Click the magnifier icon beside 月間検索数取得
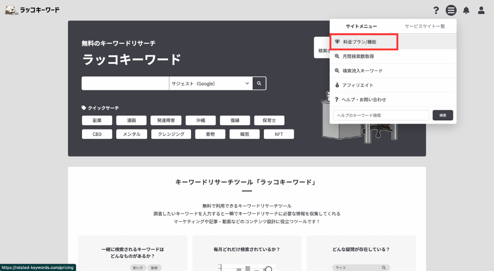The width and height of the screenshot is (494, 271). (337, 56)
